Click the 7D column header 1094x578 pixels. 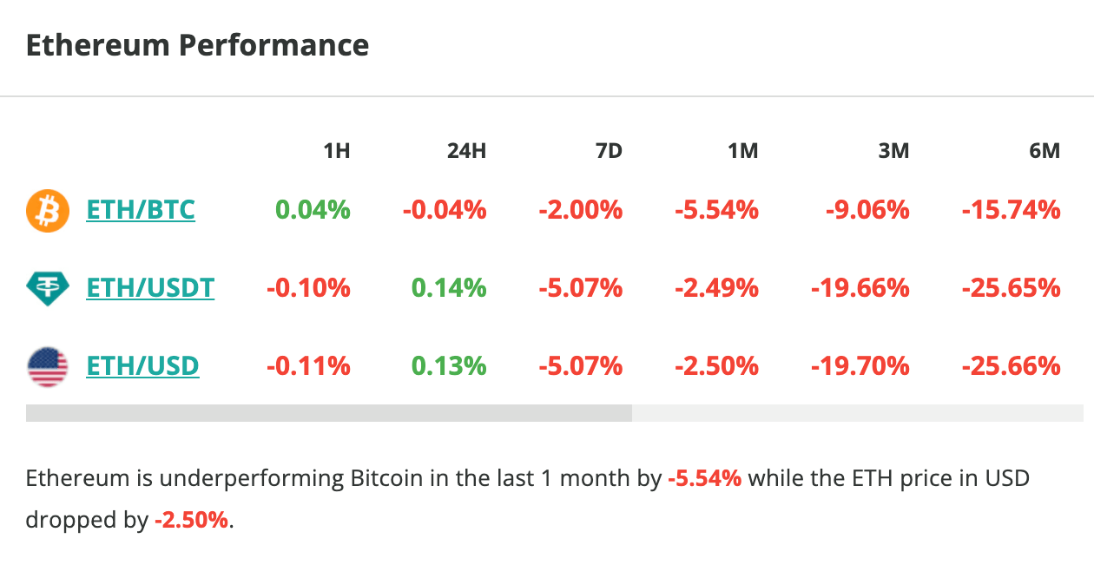[609, 151]
